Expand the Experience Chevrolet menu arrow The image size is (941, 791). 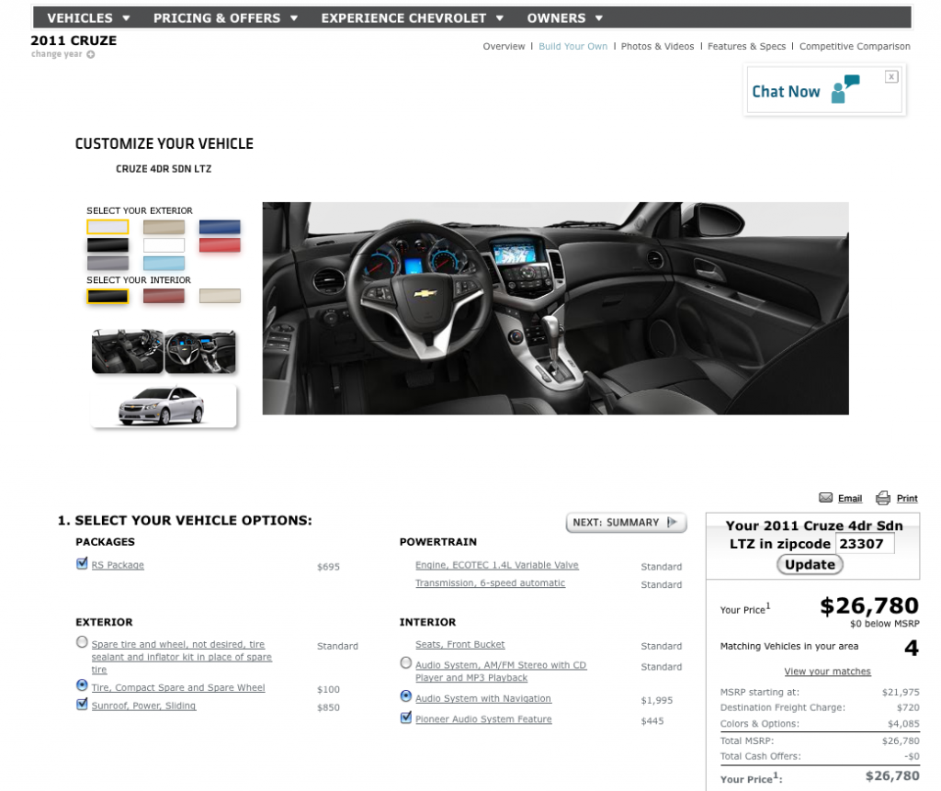(x=499, y=18)
